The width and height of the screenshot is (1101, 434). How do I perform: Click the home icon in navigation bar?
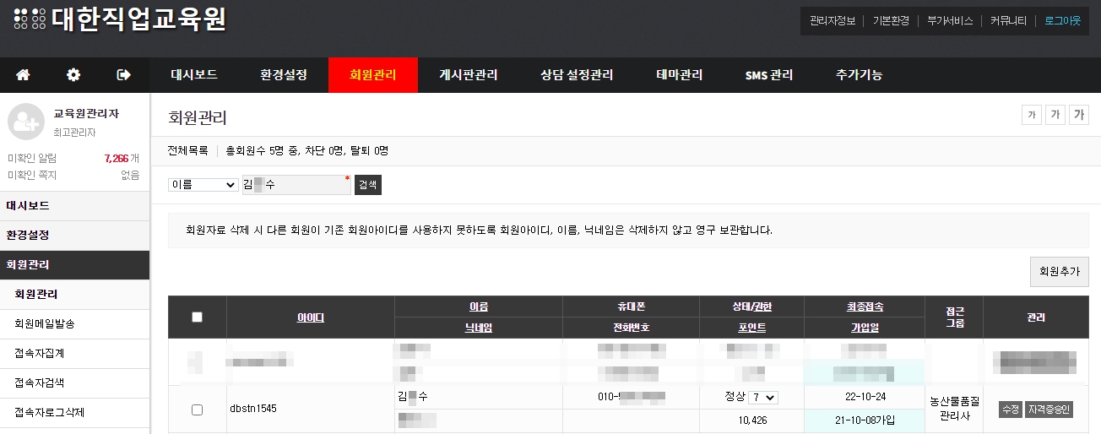[x=23, y=75]
